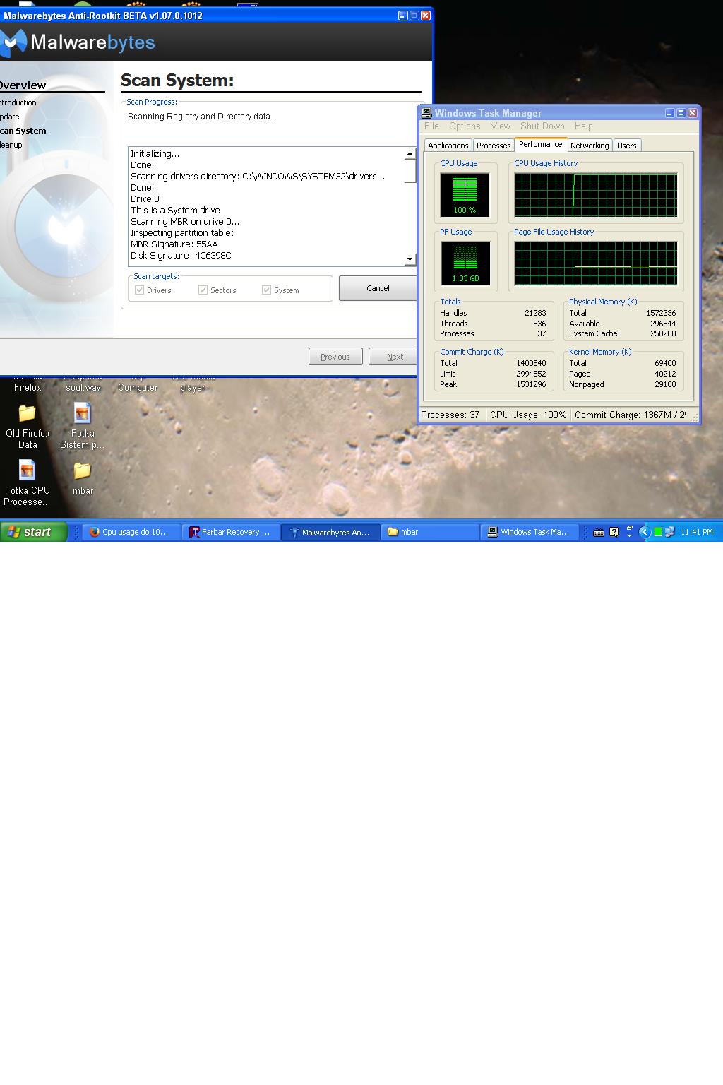Viewport: 723px width, 1085px height.
Task: Switch to Farbar Recovery taskbar item
Action: [231, 532]
